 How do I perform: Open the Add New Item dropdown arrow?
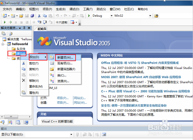coord(17,16)
